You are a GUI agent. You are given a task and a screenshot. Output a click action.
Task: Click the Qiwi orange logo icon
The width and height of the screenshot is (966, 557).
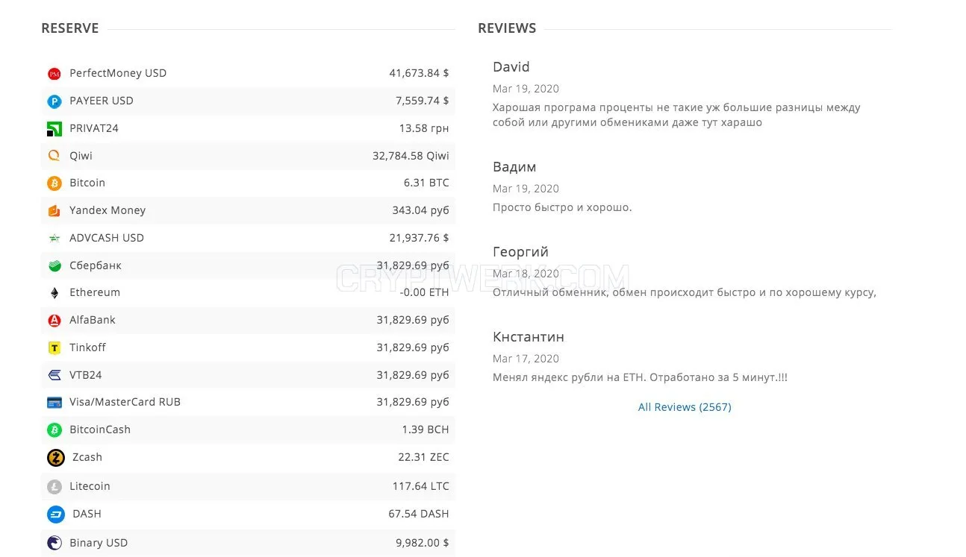(54, 156)
